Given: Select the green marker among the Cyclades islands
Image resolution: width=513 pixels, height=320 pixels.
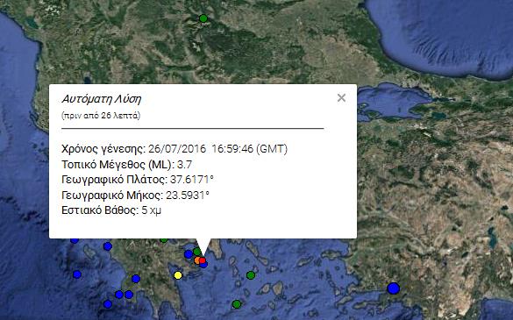Looking at the screenshot, I should [251, 275].
